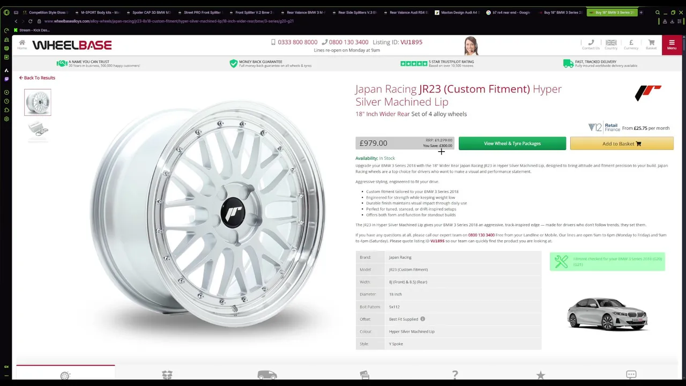Select the first wheel thumbnail image
Viewport: 686px width, 386px height.
(38, 102)
